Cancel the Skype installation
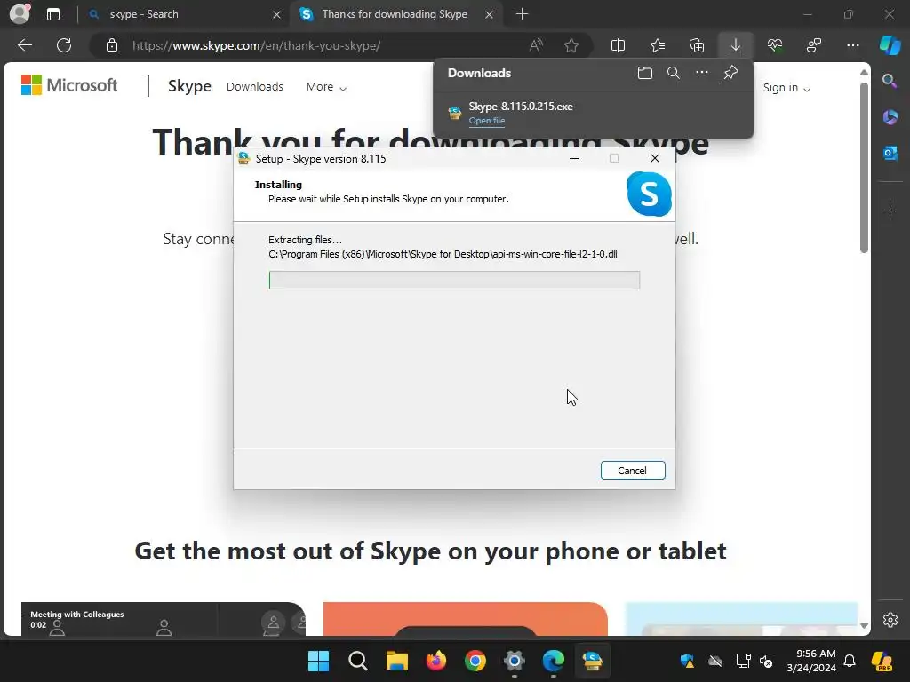The image size is (910, 682). [633, 471]
